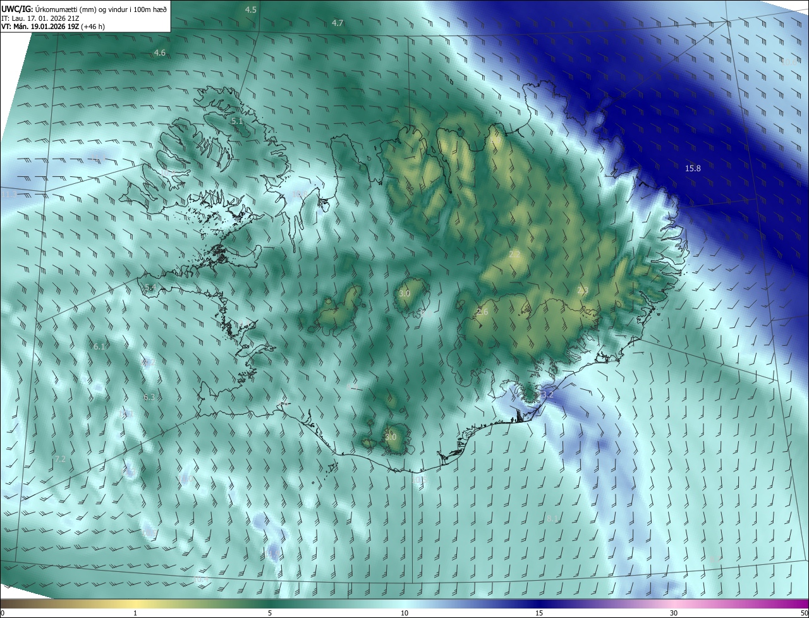Image resolution: width=809 pixels, height=618 pixels.
Task: Click the 0 tick on the color scale
Action: pyautogui.click(x=3, y=614)
